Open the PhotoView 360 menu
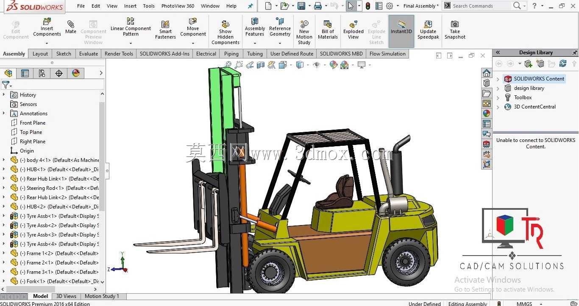Image resolution: width=579 pixels, height=306 pixels. pos(178,6)
